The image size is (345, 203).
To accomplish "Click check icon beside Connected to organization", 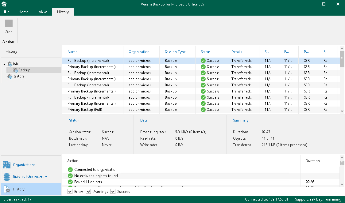I will click(70, 170).
